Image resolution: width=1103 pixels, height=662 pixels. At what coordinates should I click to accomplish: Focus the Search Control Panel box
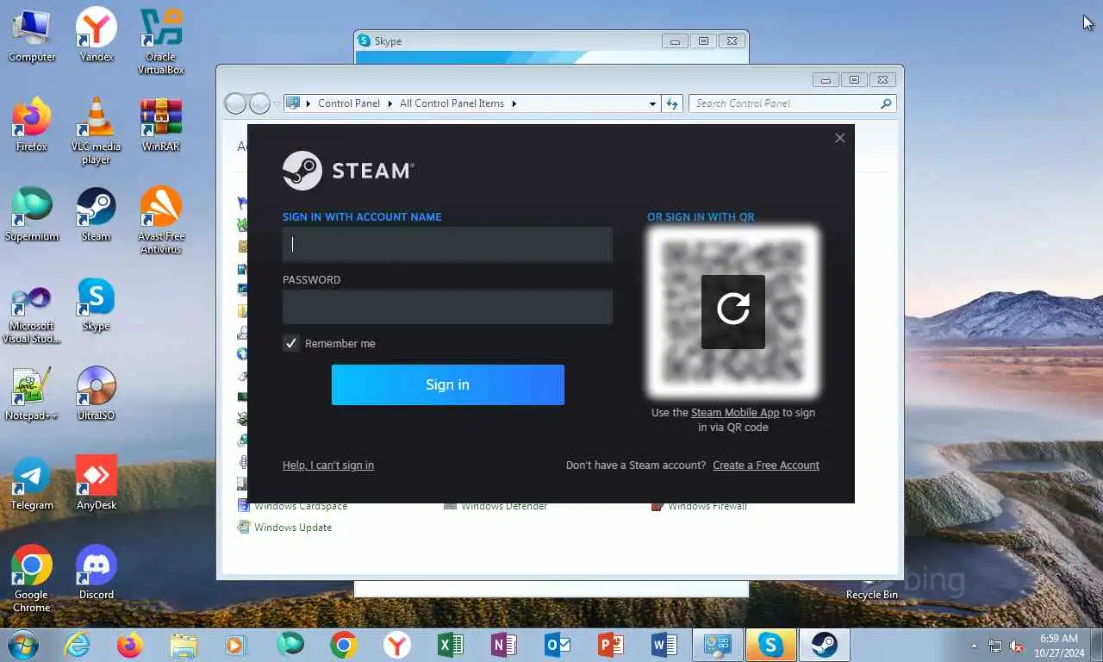coord(793,103)
